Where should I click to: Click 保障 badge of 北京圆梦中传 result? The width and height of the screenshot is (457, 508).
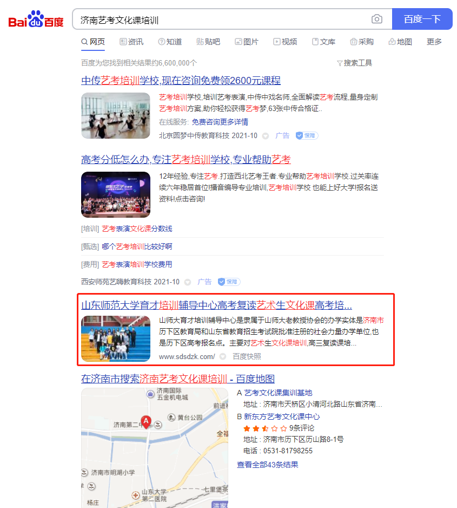click(307, 136)
